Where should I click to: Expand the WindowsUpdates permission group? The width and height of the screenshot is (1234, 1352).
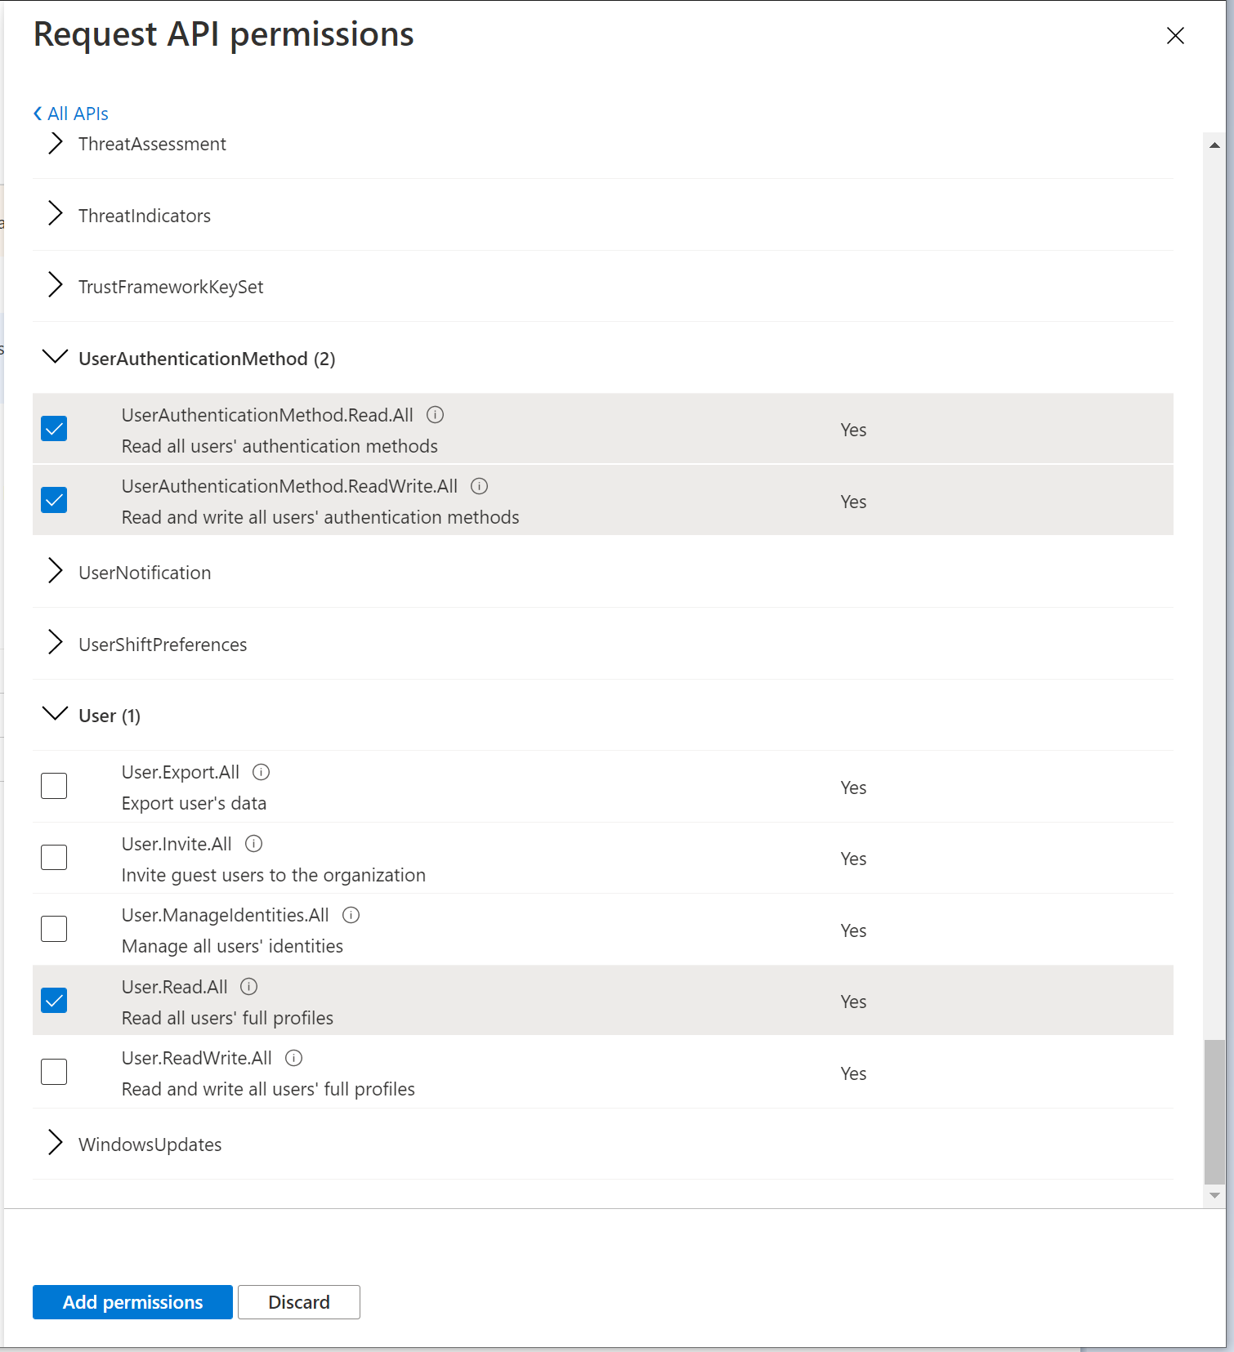click(55, 1143)
